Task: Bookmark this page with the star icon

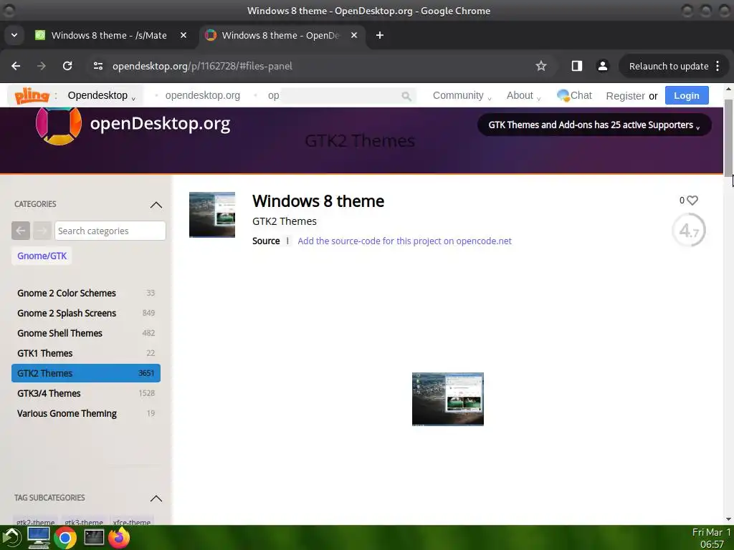Action: coord(540,66)
